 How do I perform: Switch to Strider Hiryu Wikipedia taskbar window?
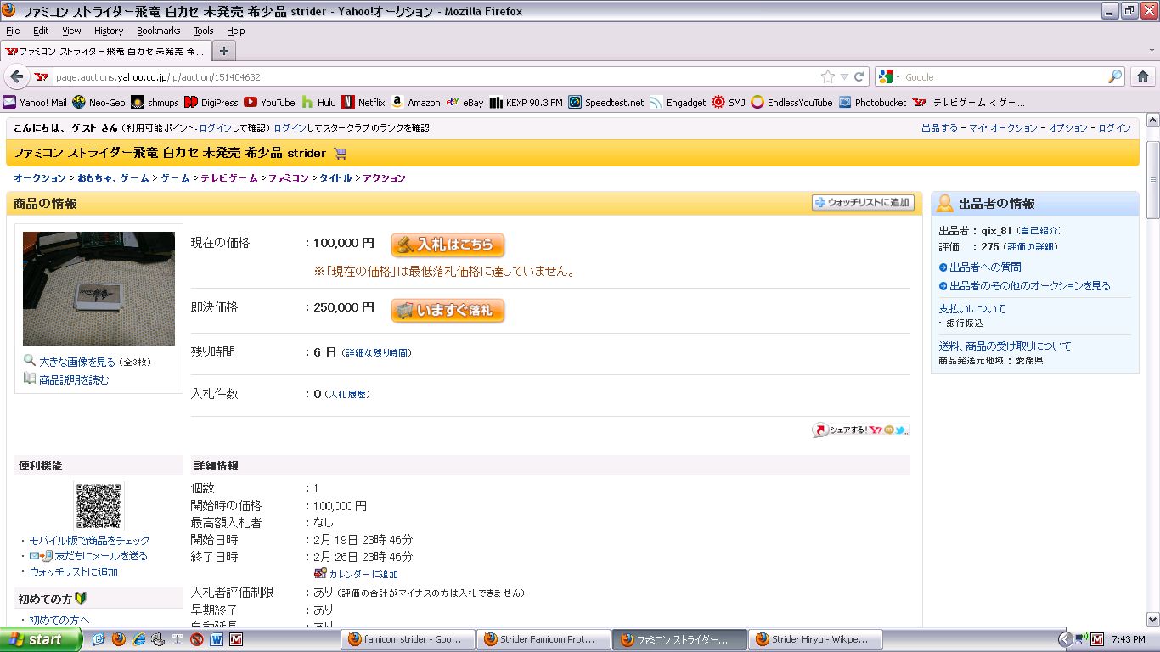[x=817, y=639]
